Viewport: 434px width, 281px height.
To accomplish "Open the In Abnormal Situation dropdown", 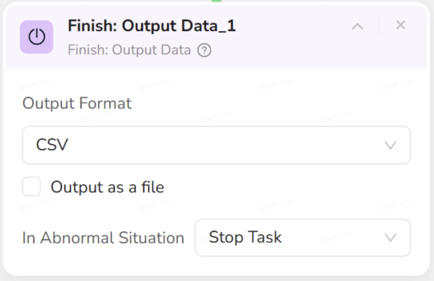I will click(x=302, y=237).
